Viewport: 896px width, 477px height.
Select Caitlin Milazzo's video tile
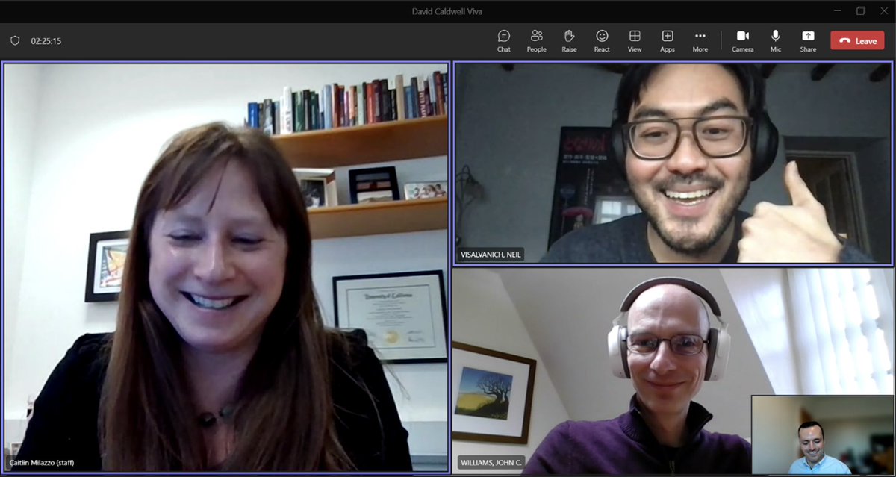coord(226,266)
